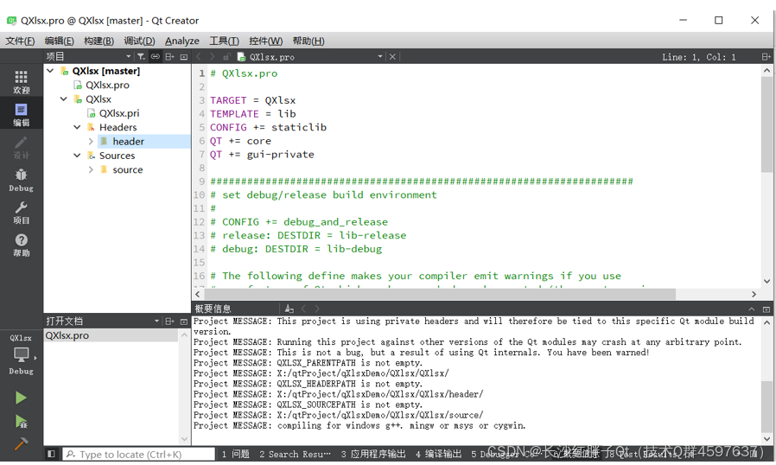Open the QXlsx Debug kit selector
Image resolution: width=776 pixels, height=465 pixels.
point(22,354)
